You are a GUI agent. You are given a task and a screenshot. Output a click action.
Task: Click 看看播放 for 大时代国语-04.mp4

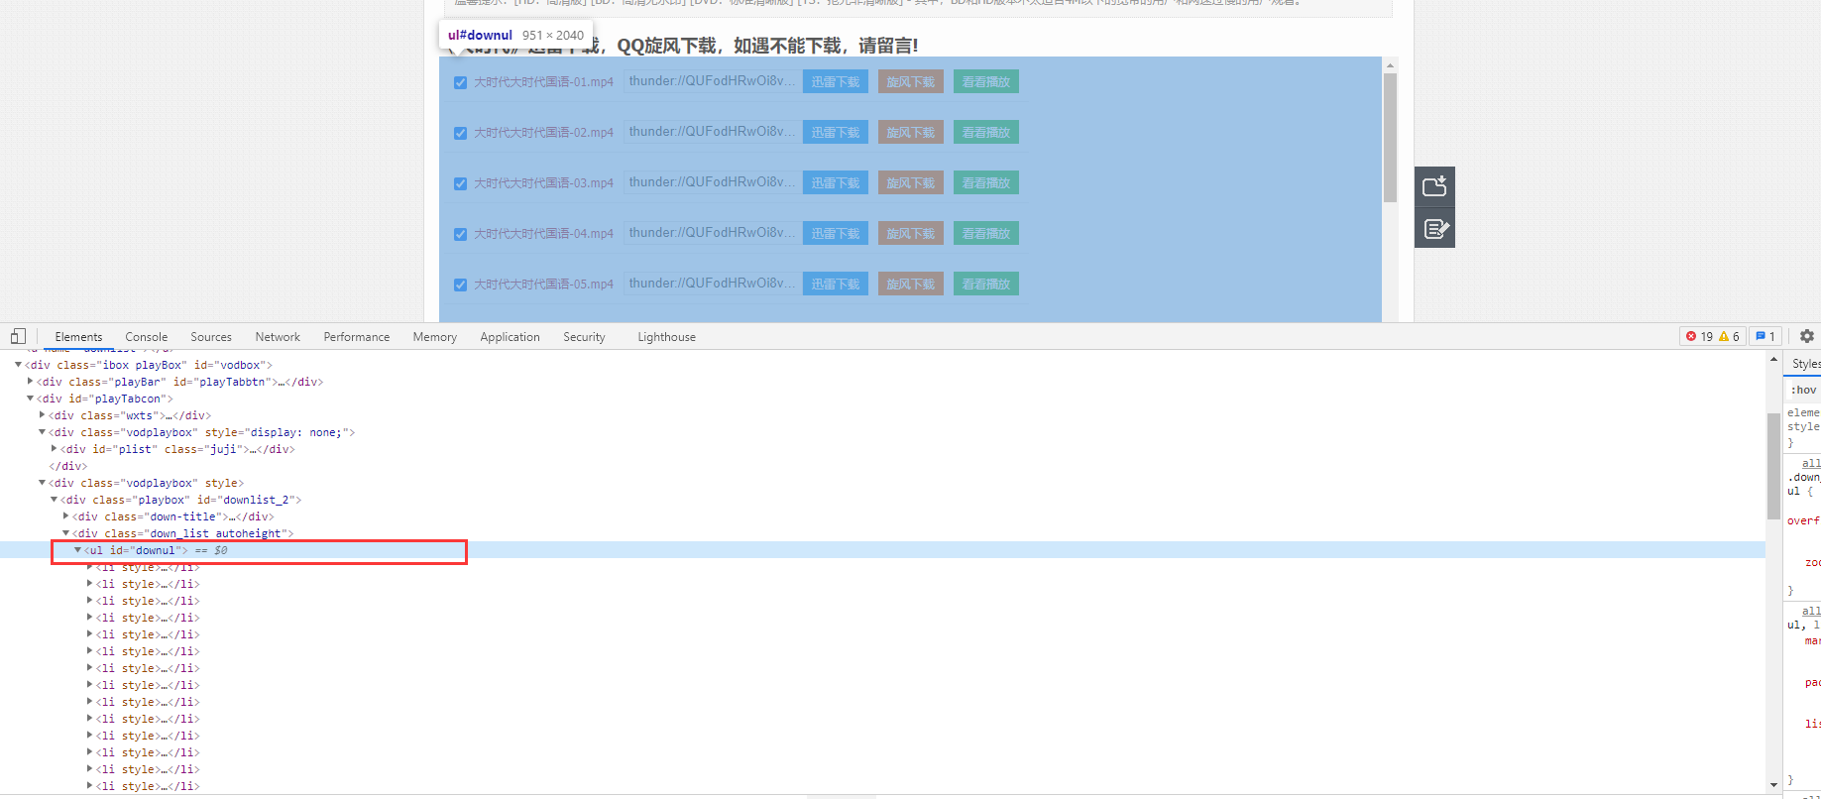point(986,234)
